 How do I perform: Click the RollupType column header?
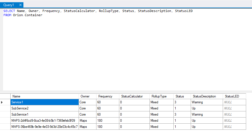click(x=161, y=96)
